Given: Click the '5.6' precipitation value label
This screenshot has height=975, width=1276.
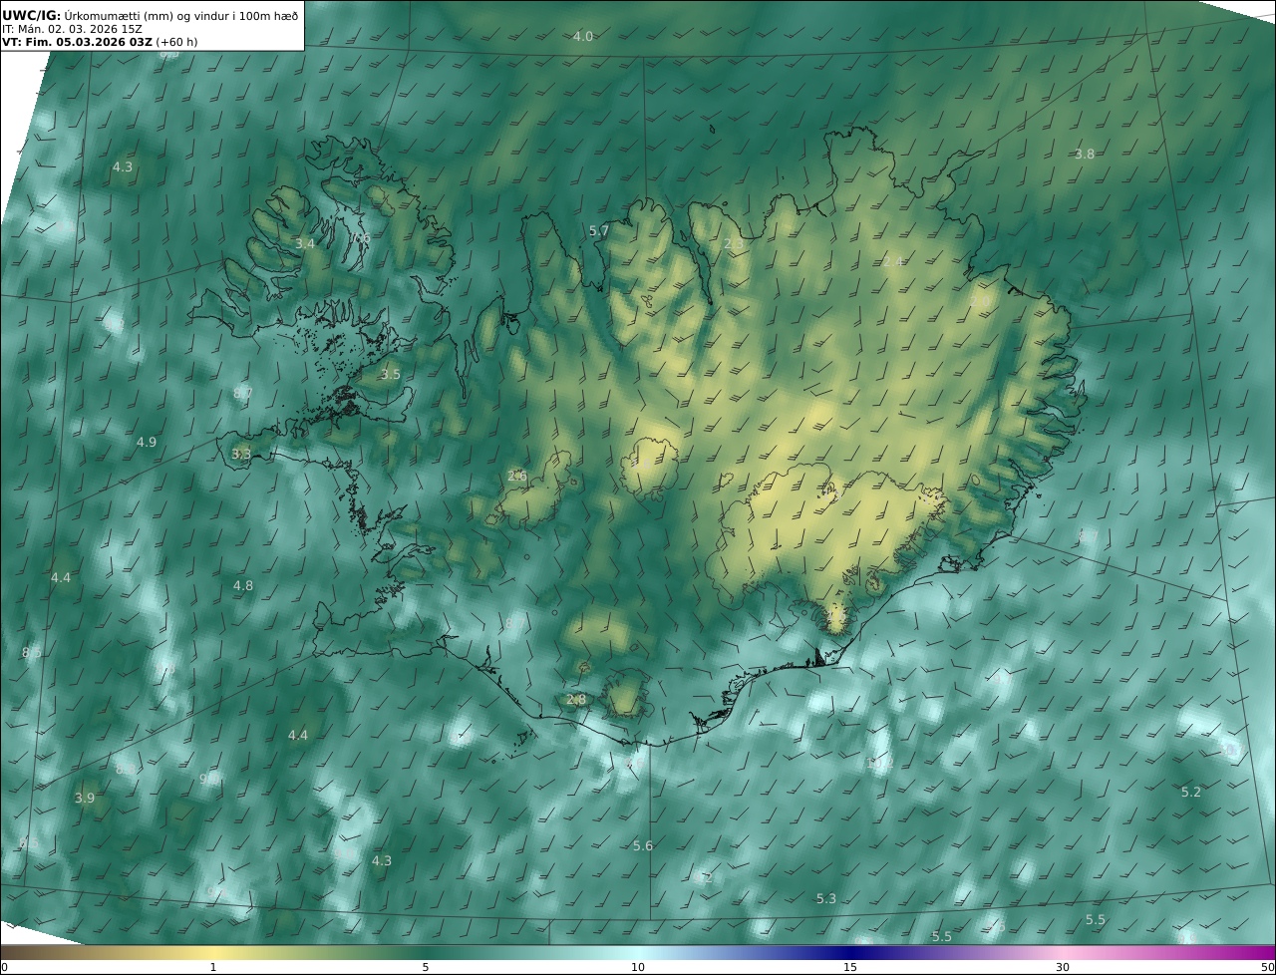Looking at the screenshot, I should (x=643, y=845).
